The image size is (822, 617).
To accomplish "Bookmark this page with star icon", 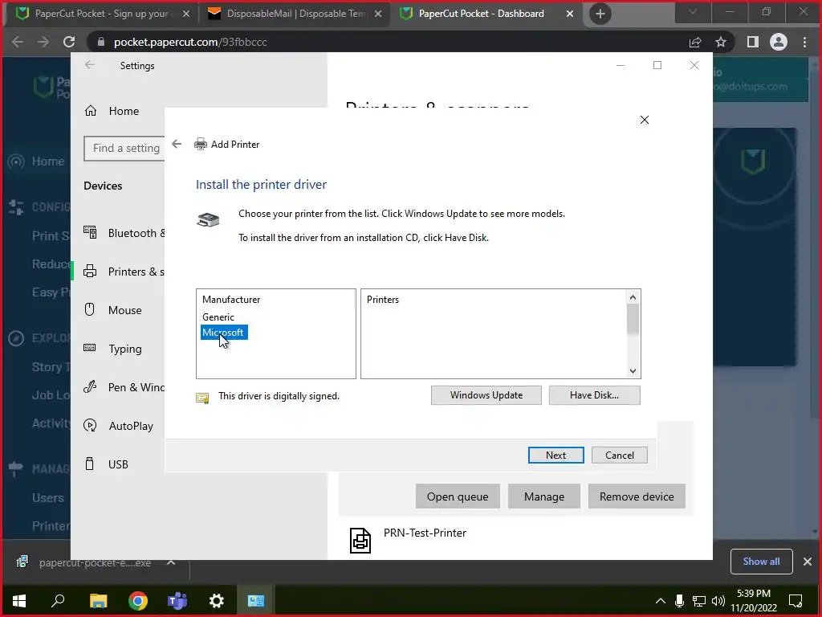I will (721, 42).
